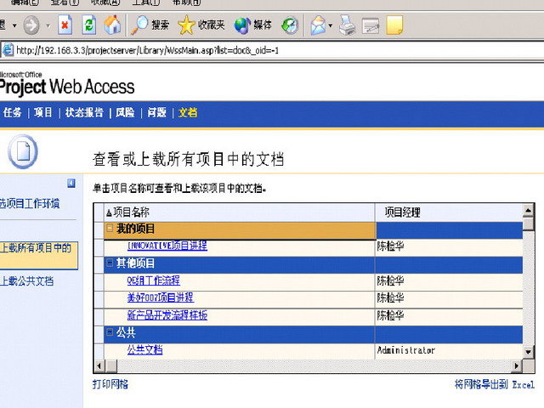The height and width of the screenshot is (408, 544).
Task: Click the 项目经理 column header
Action: pyautogui.click(x=449, y=212)
